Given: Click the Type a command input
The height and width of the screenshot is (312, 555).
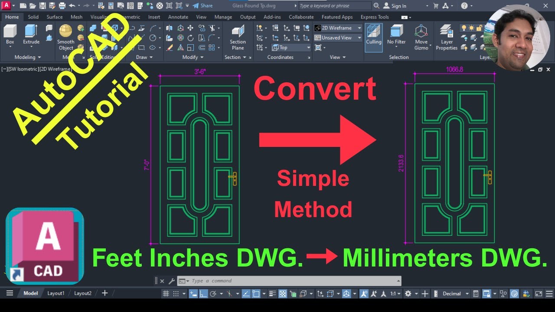Looking at the screenshot, I should coord(291,281).
